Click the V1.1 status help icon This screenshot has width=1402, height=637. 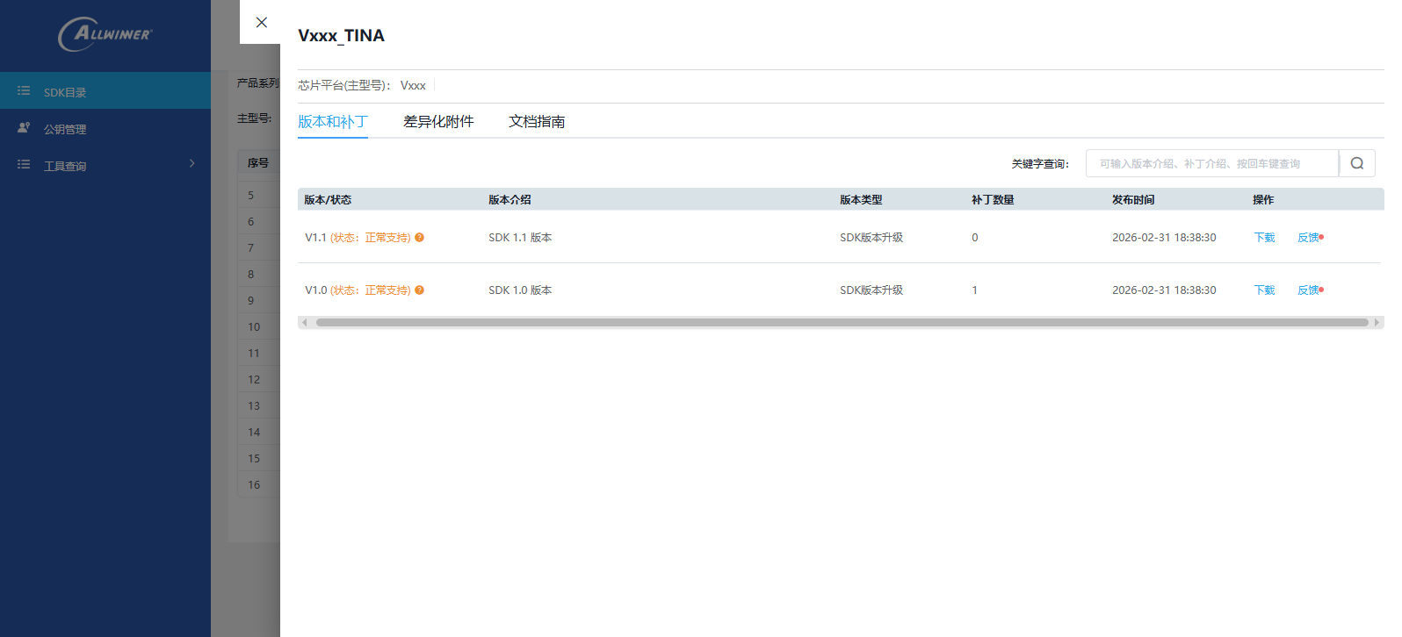[x=420, y=238]
